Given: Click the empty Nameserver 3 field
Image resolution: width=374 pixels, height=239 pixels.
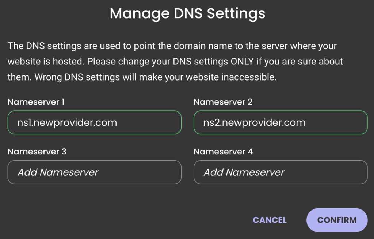Looking at the screenshot, I should pos(94,172).
